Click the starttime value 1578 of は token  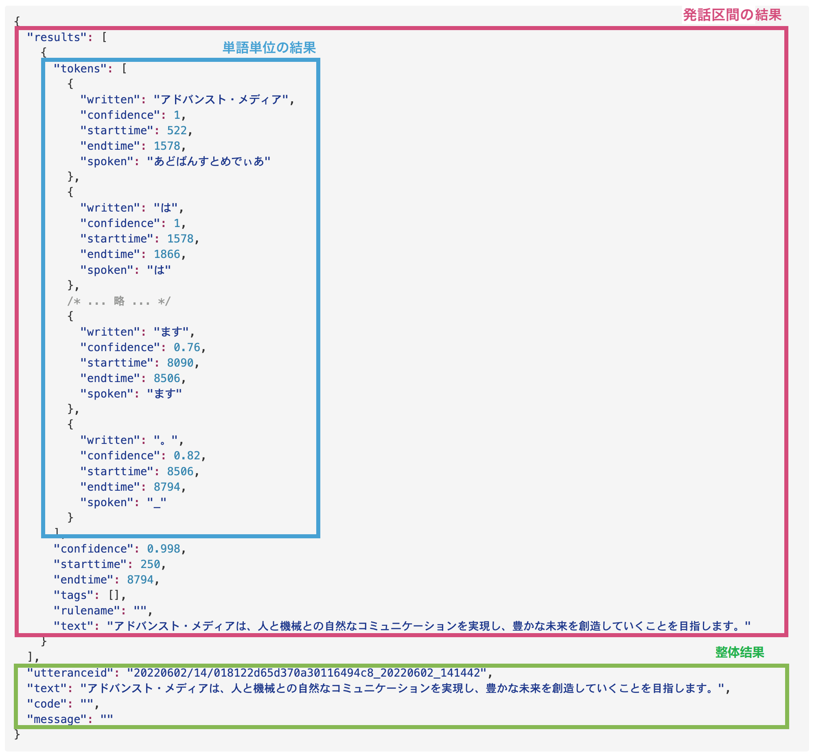180,239
